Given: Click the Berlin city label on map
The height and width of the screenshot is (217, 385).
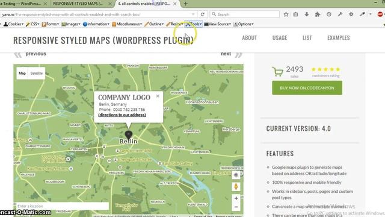Looking at the screenshot, I should point(128,141).
